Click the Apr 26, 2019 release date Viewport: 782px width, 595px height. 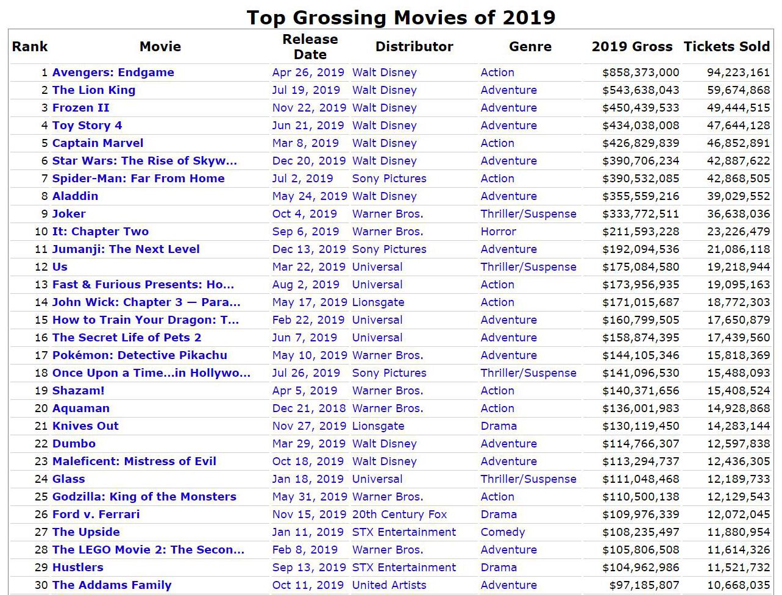pos(308,72)
